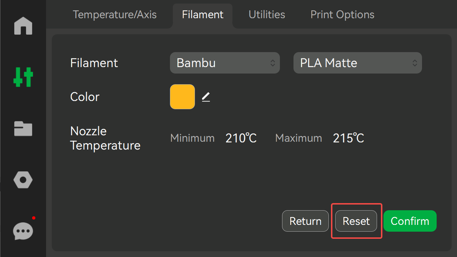
Task: Open settings via the hex nut icon
Action: click(x=23, y=180)
